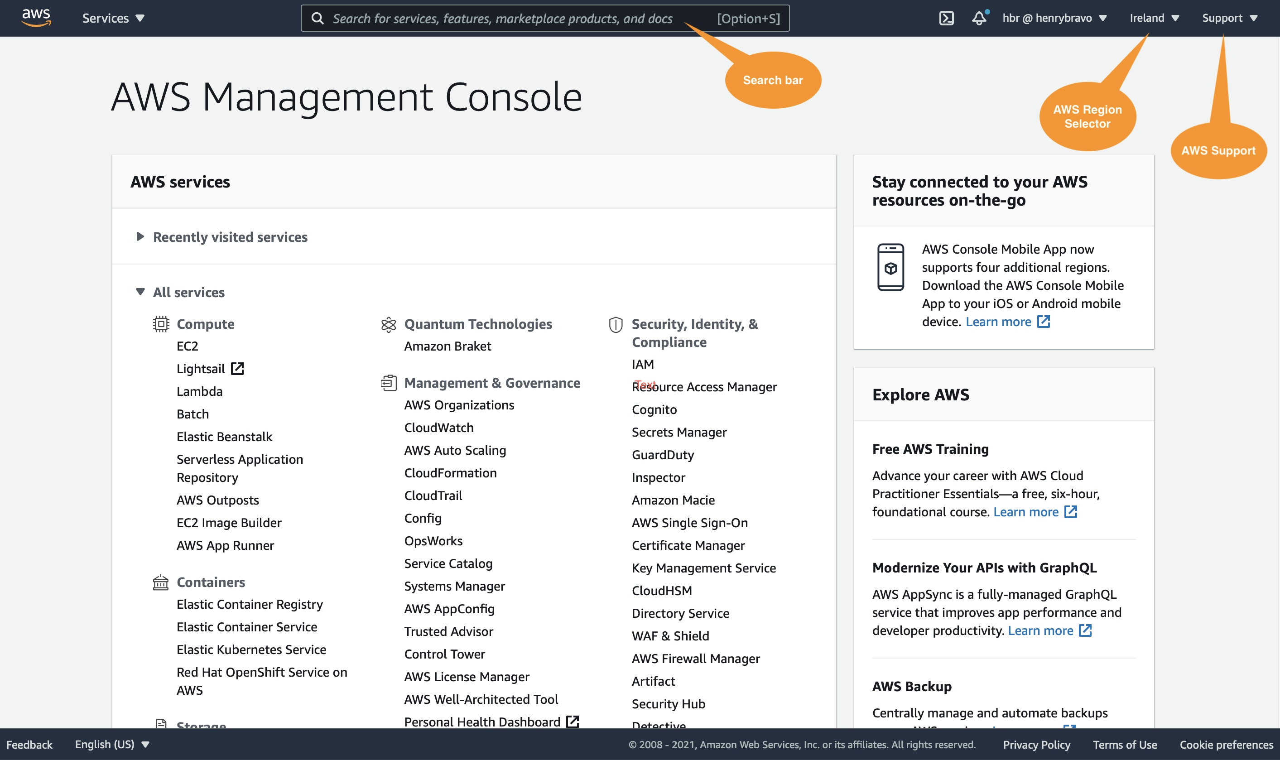Open CloudWatch service
The width and height of the screenshot is (1280, 760).
click(x=439, y=428)
